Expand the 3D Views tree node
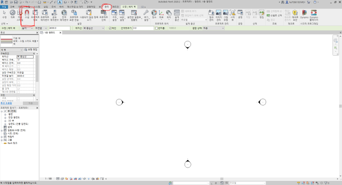 [5, 121]
